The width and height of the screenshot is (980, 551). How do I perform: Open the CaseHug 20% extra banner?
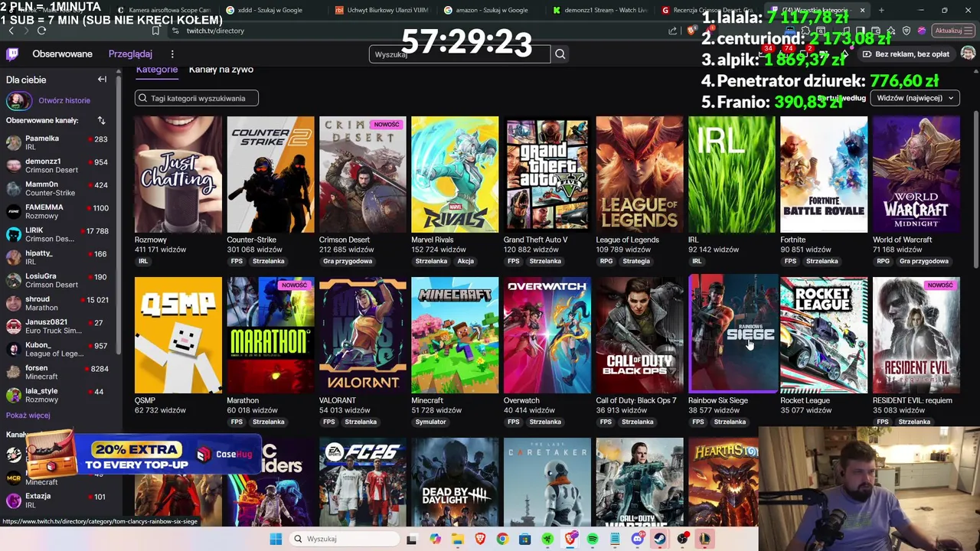pyautogui.click(x=143, y=455)
